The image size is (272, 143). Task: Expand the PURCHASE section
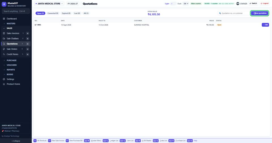click(x=11, y=60)
